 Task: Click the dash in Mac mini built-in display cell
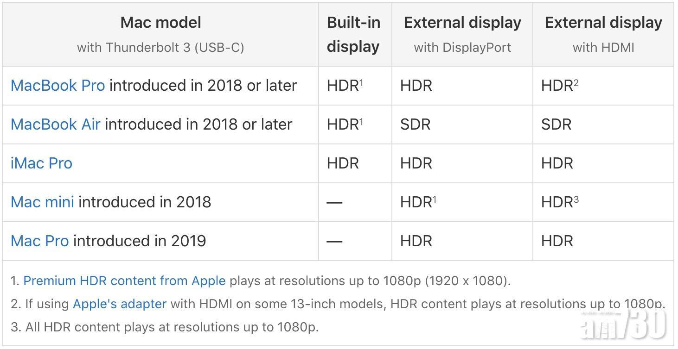[x=334, y=202]
